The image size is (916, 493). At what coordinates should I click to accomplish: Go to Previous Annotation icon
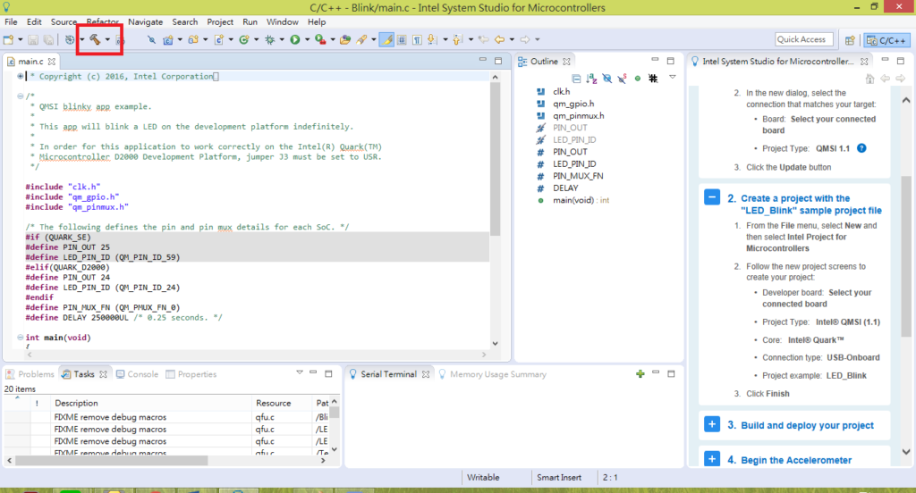click(x=457, y=39)
